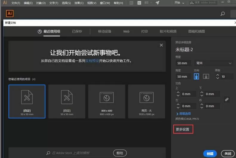Image resolution: width=236 pixels, height=158 pixels.
Task: Increase the left bleed value
Action: [178, 104]
